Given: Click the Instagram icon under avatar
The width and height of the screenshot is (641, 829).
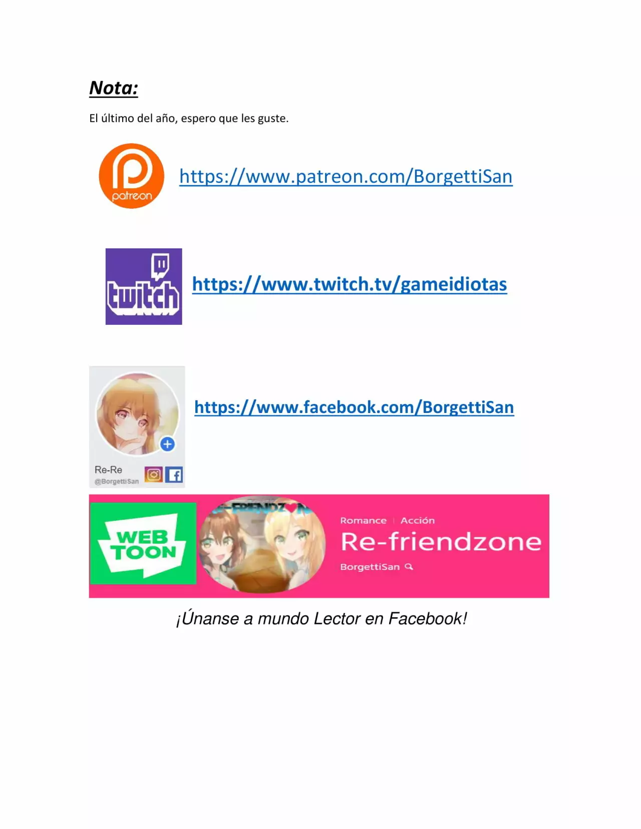Looking at the screenshot, I should [154, 475].
